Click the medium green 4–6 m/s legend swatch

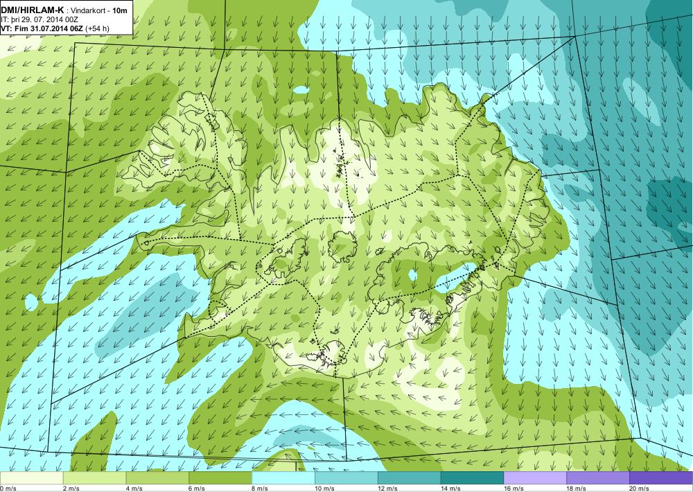click(x=157, y=478)
